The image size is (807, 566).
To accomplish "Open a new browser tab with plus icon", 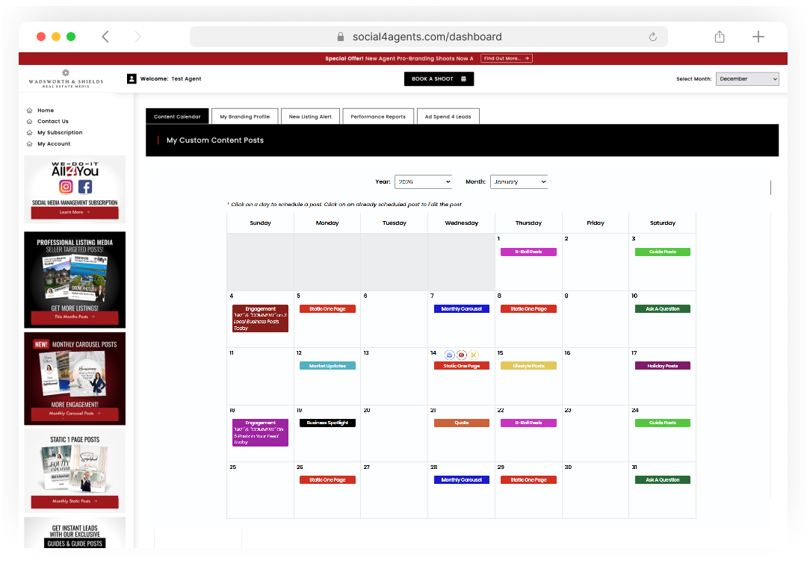I will 758,37.
